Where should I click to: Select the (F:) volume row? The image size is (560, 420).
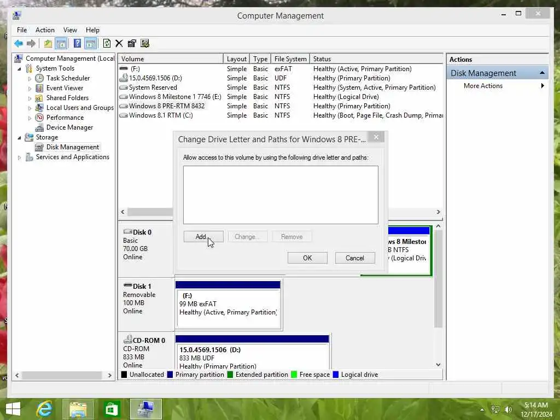281,69
